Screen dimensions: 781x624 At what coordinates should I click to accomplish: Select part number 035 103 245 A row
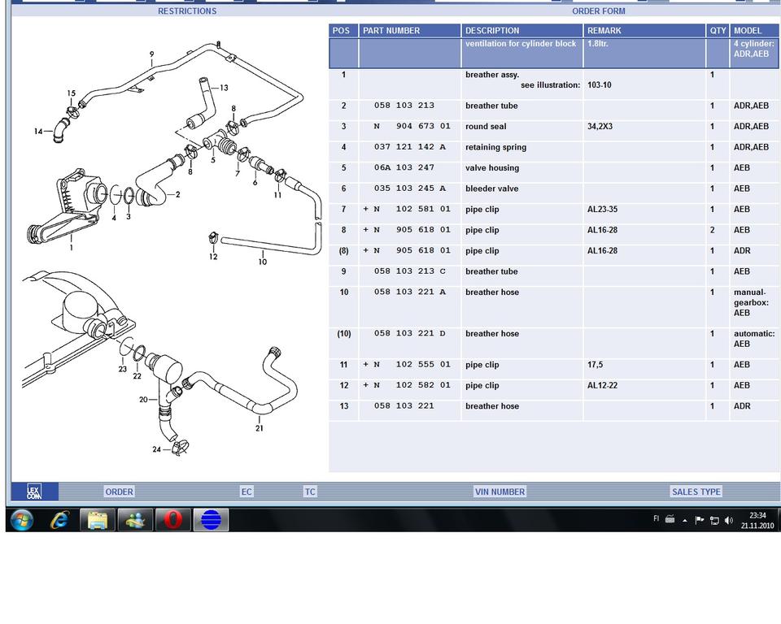[409, 188]
